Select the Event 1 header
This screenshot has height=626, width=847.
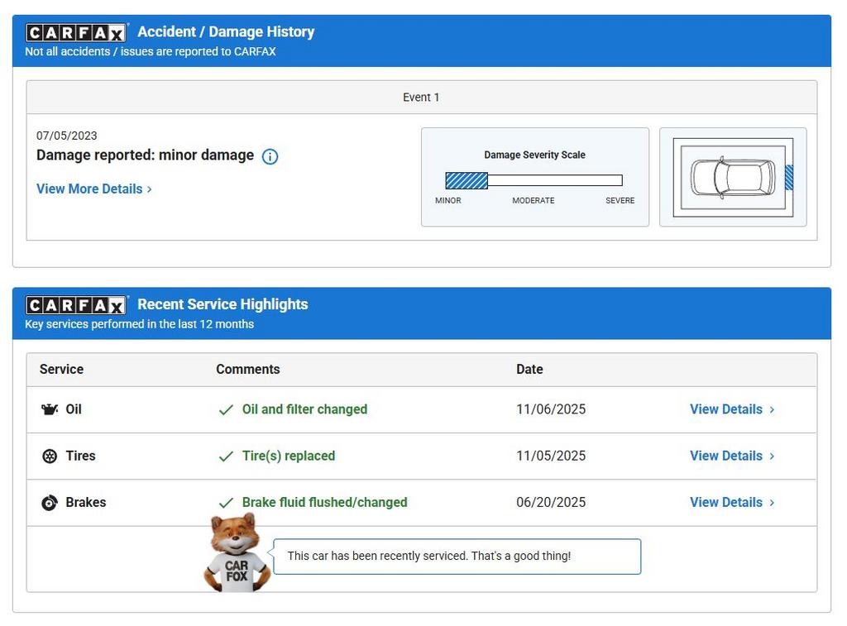pyautogui.click(x=421, y=98)
